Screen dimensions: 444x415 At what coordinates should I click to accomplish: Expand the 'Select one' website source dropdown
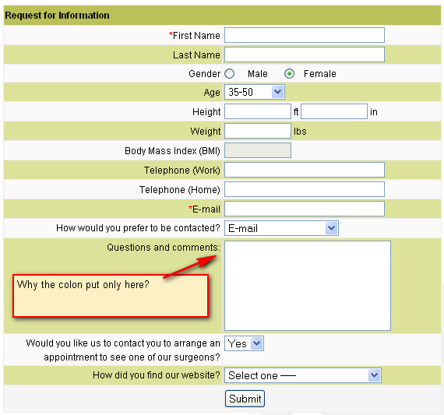(x=303, y=375)
